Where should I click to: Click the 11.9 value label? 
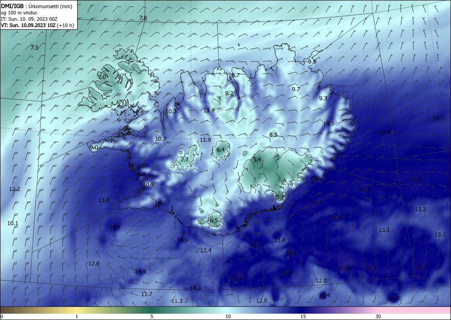205,140
